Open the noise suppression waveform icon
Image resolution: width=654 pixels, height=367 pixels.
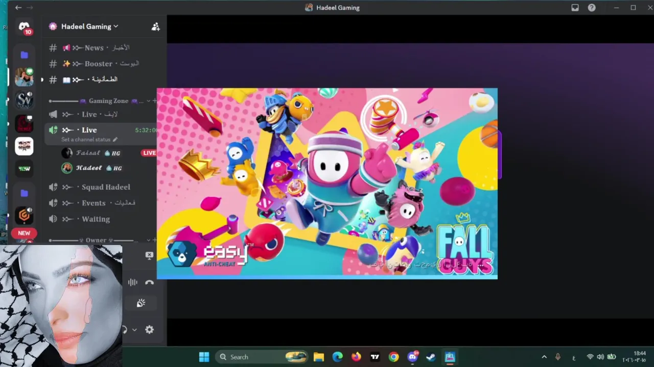click(133, 282)
